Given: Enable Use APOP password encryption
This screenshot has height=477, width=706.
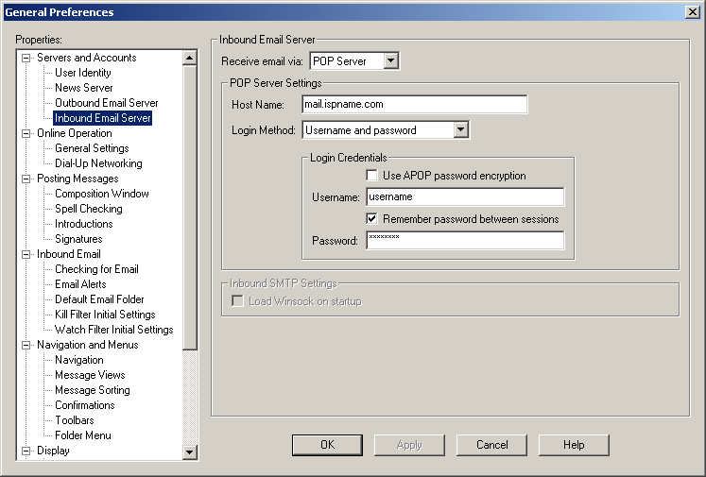Looking at the screenshot, I should (x=372, y=176).
